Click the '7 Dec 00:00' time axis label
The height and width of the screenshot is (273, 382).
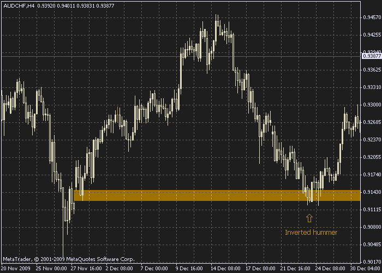click(154, 269)
